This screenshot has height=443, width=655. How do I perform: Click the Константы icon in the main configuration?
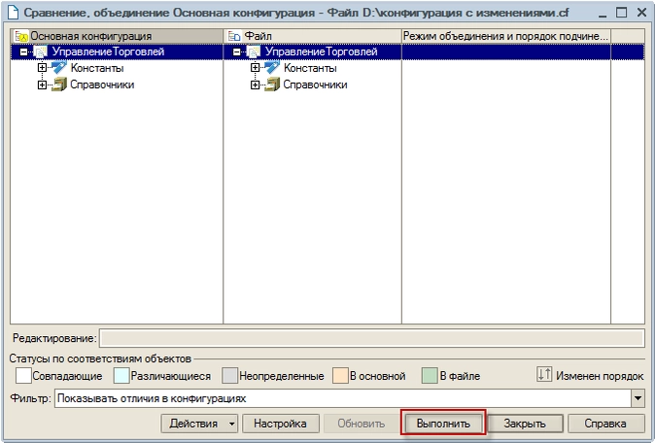tap(59, 68)
